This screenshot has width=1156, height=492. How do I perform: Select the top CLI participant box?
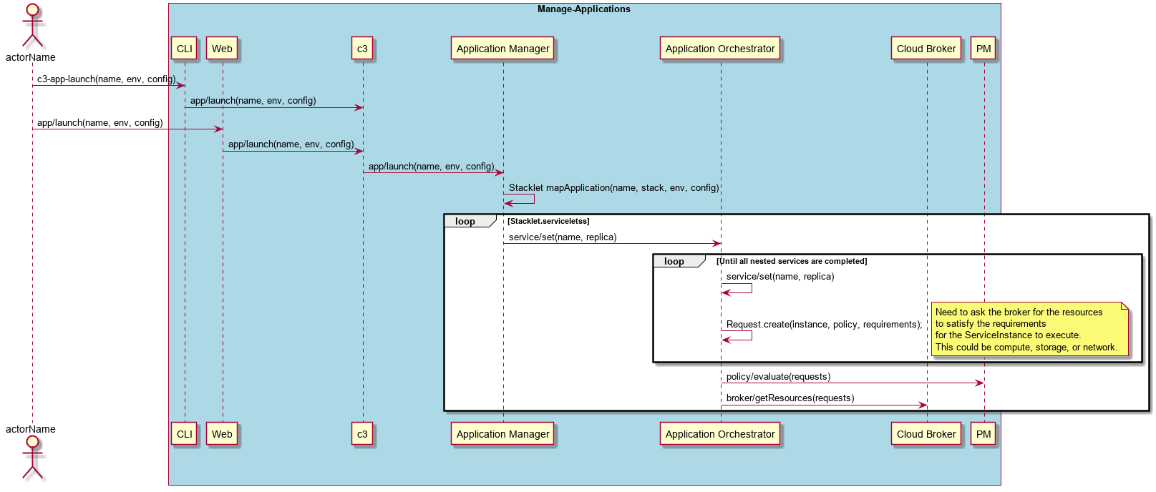(x=185, y=49)
